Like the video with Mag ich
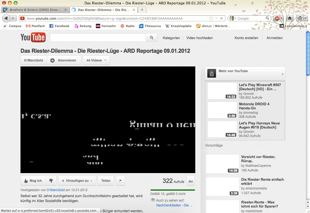Image resolution: width=310 pixels, height=213 pixels. point(33,181)
